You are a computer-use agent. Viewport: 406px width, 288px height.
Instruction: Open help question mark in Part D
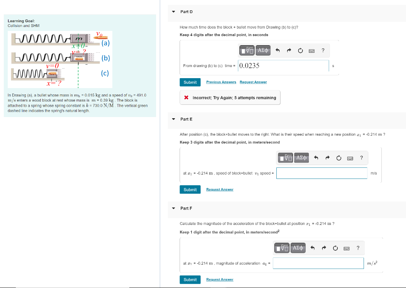coord(323,50)
